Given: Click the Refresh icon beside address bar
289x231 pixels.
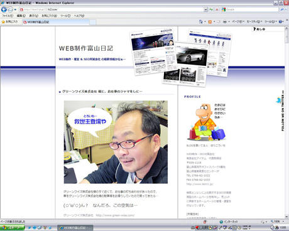Looking at the screenshot, I should pos(211,9).
